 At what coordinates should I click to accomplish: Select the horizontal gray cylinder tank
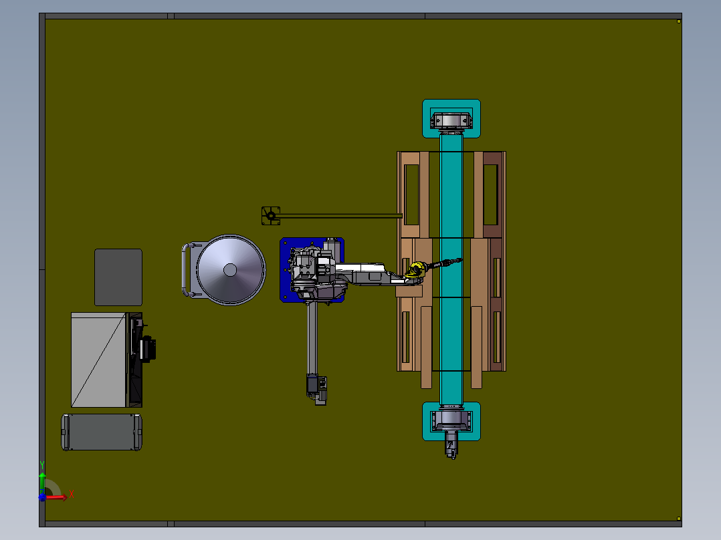coord(102,432)
